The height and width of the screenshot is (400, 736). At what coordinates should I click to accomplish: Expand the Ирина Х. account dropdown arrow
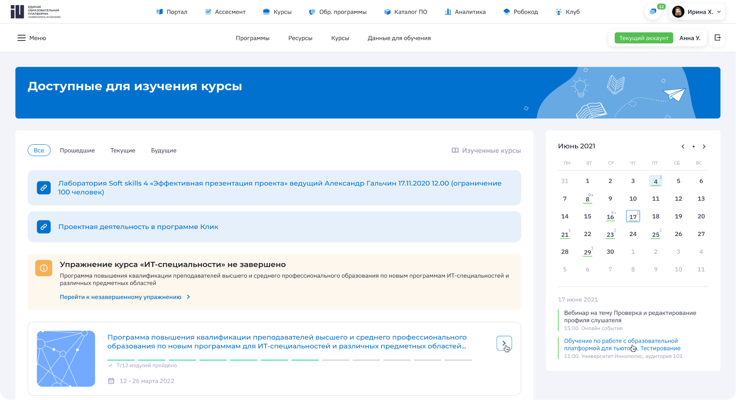(719, 12)
